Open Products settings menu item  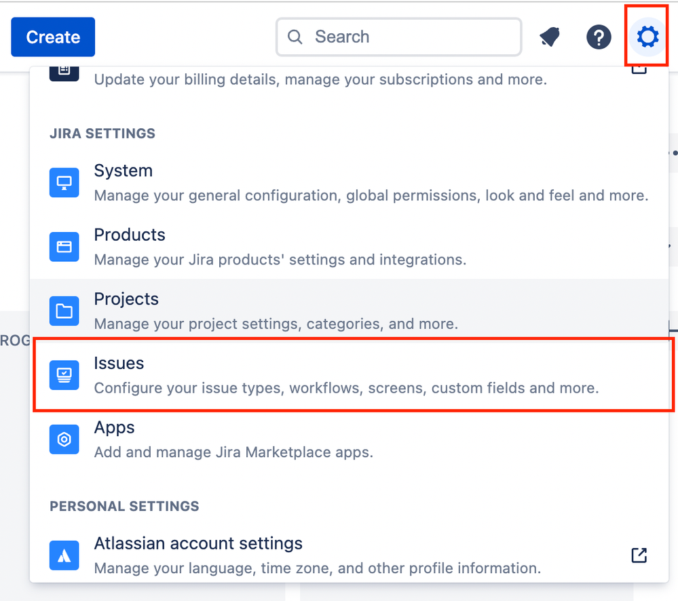[349, 247]
